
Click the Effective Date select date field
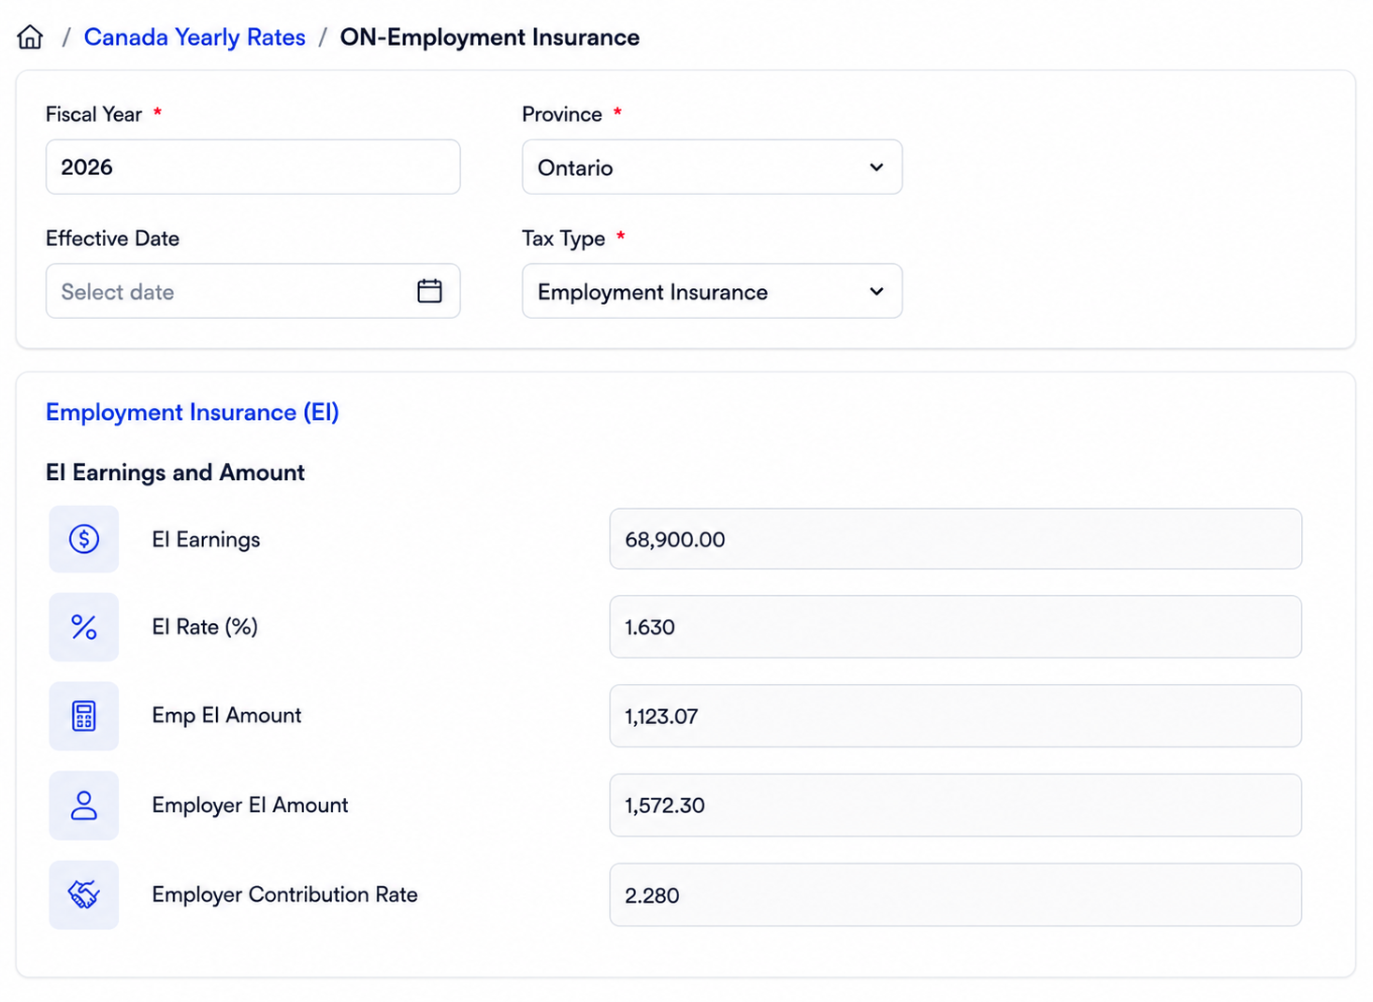pos(253,291)
